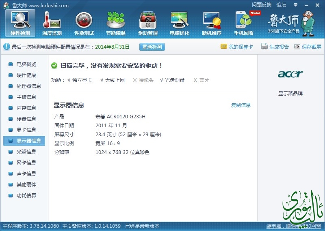Select 其他硬件 in sidebar

tap(26, 185)
